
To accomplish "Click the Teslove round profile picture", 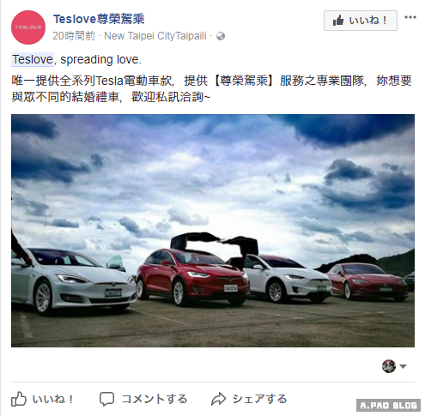I will click(x=28, y=27).
